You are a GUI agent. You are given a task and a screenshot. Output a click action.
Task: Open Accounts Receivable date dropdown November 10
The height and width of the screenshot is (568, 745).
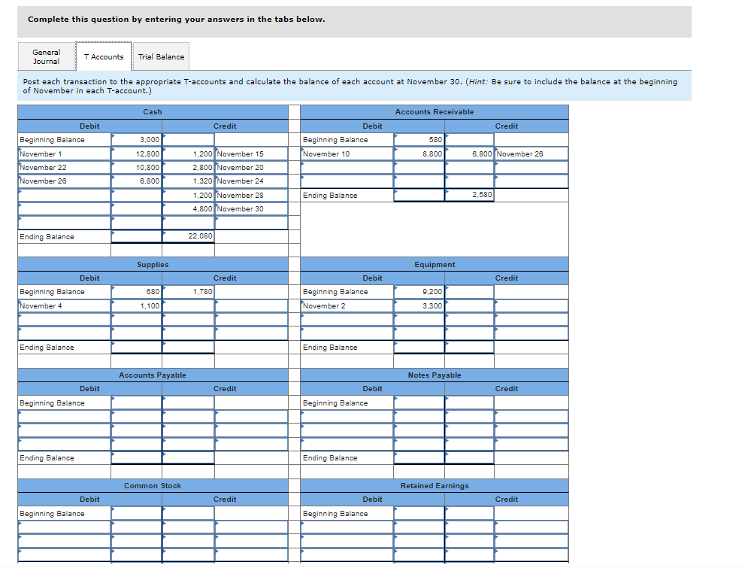(x=347, y=154)
